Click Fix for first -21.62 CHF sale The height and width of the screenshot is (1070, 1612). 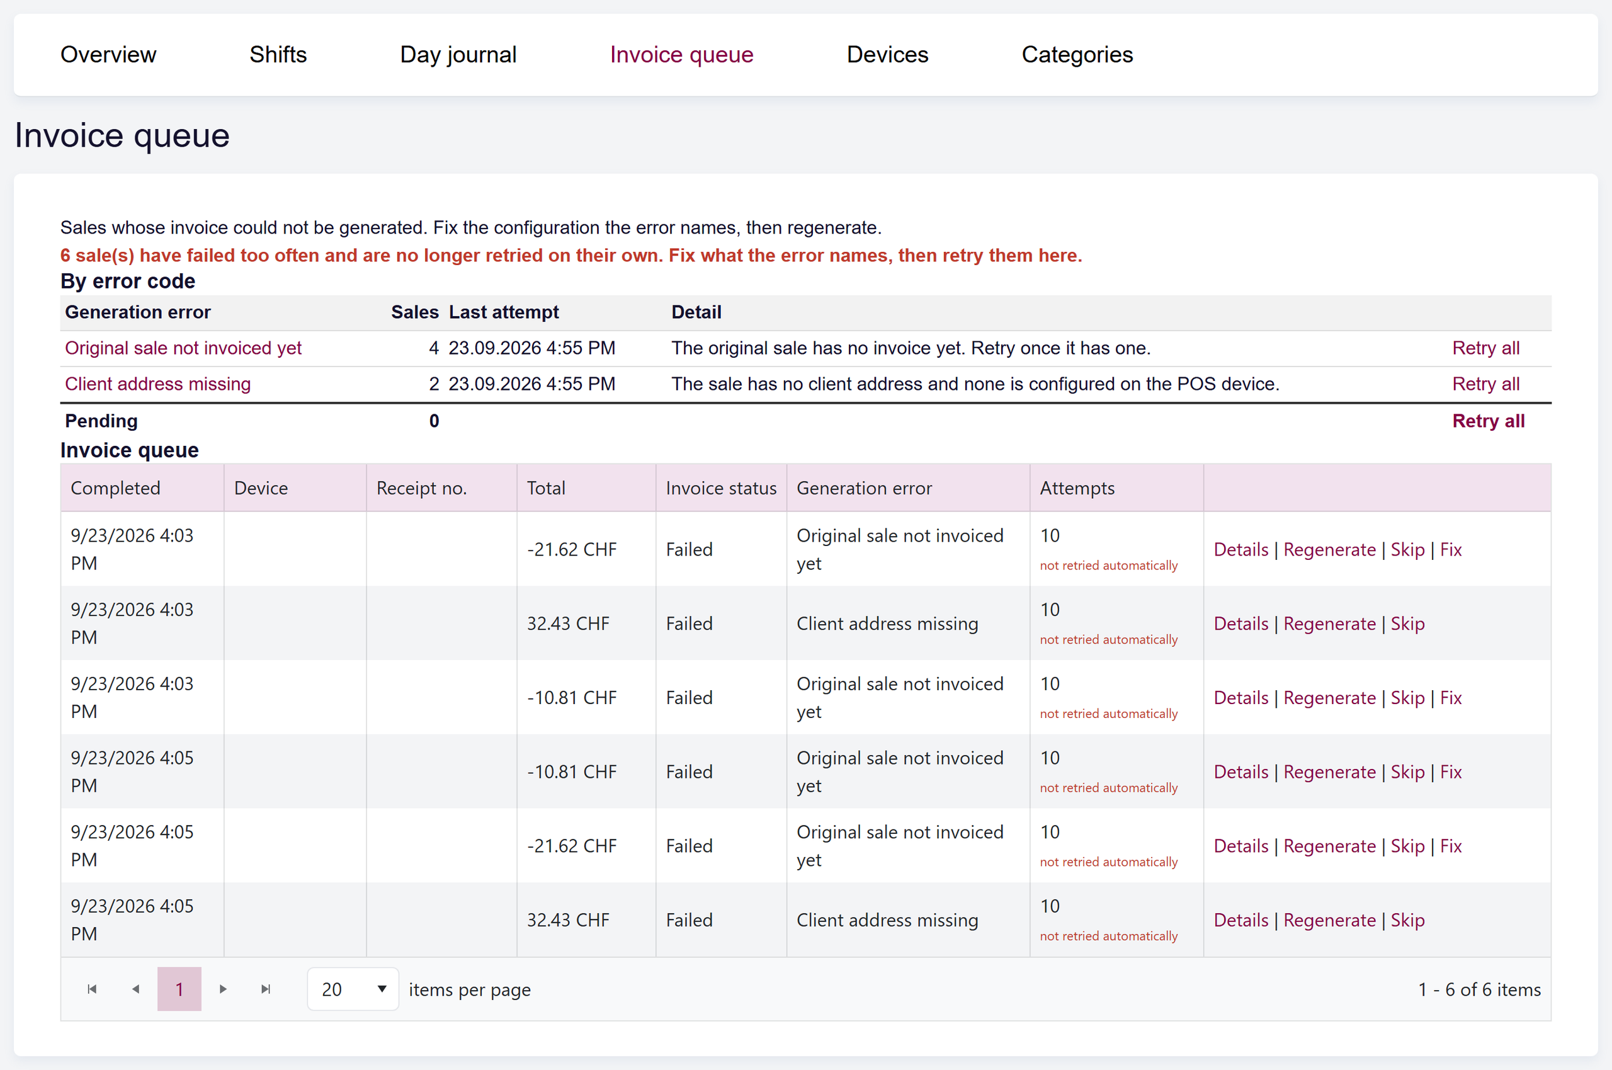point(1451,549)
